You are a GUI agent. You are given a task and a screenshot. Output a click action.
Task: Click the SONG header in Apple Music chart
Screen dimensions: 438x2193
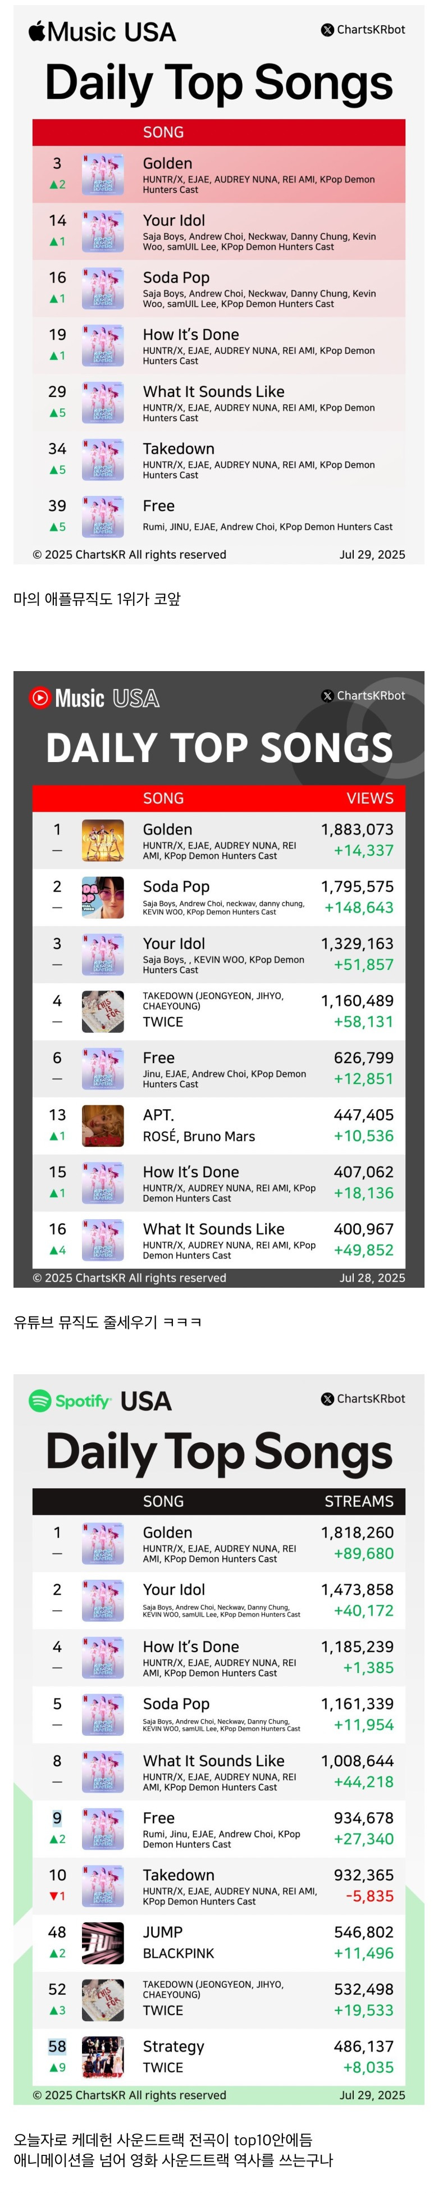163,132
